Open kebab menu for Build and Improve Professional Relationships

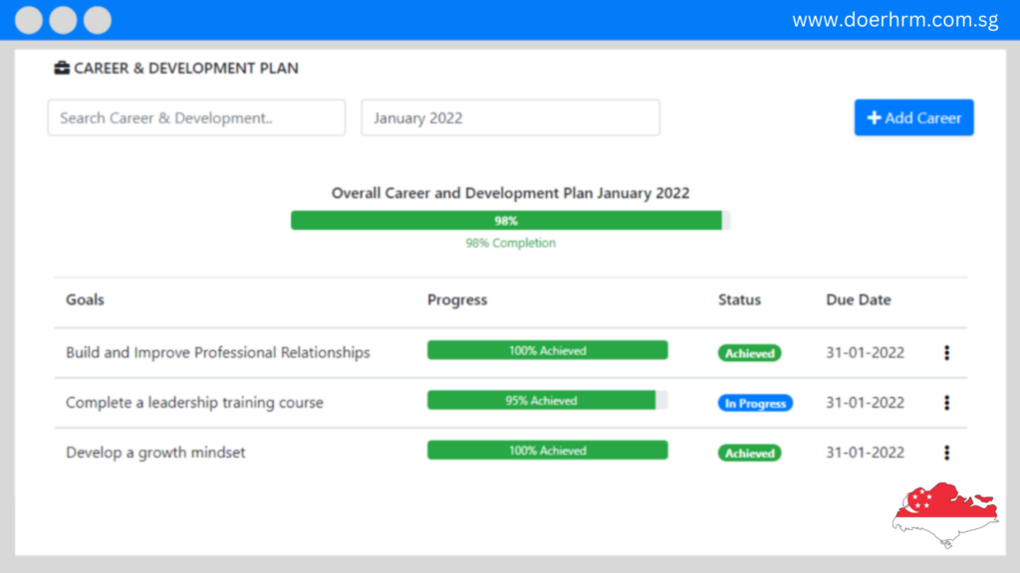tap(946, 353)
